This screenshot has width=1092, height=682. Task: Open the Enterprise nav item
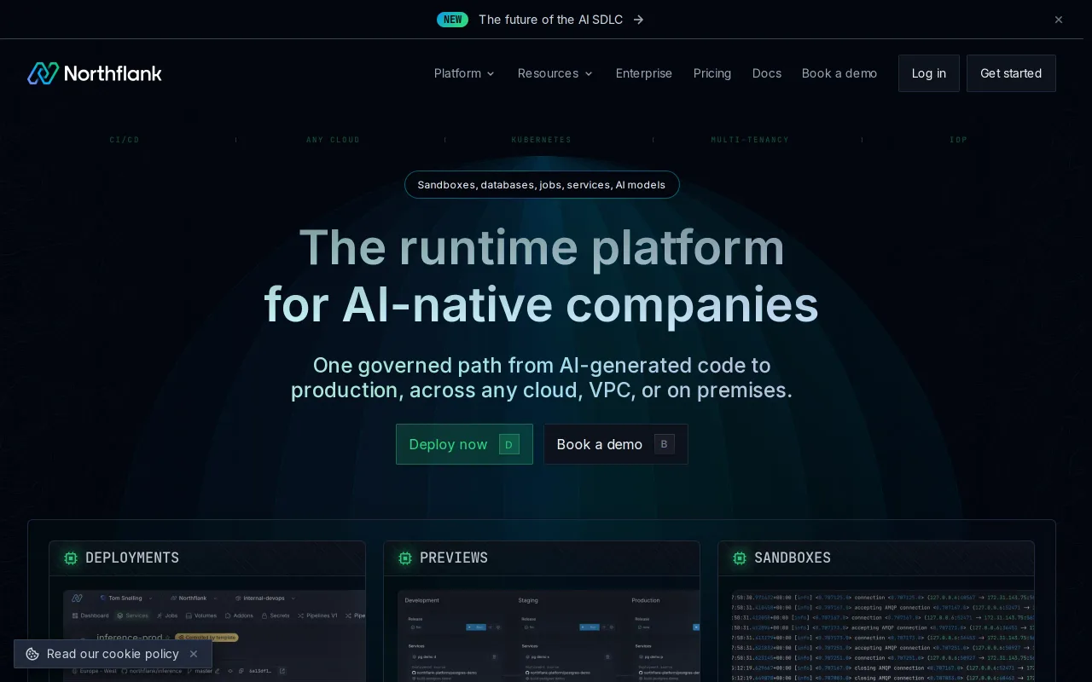(644, 73)
